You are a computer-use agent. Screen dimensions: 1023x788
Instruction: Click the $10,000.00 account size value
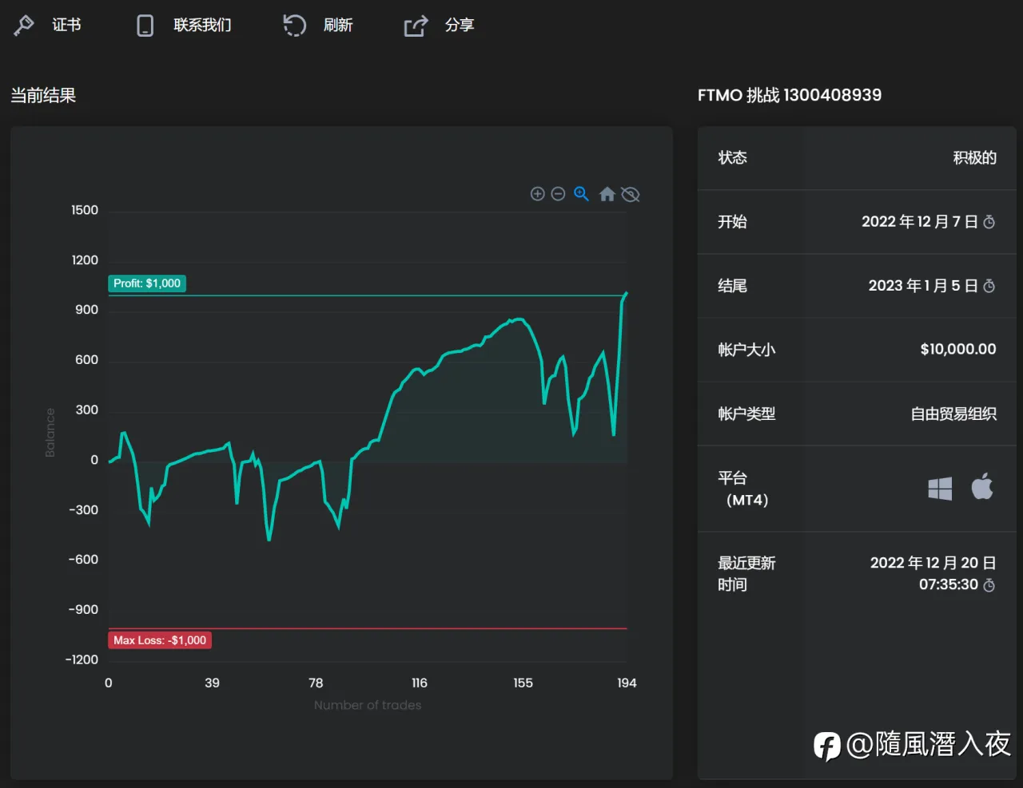[958, 349]
